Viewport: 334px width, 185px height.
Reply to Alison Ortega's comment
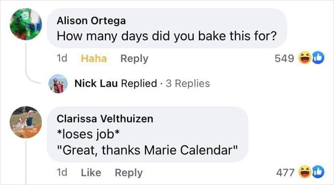click(134, 58)
